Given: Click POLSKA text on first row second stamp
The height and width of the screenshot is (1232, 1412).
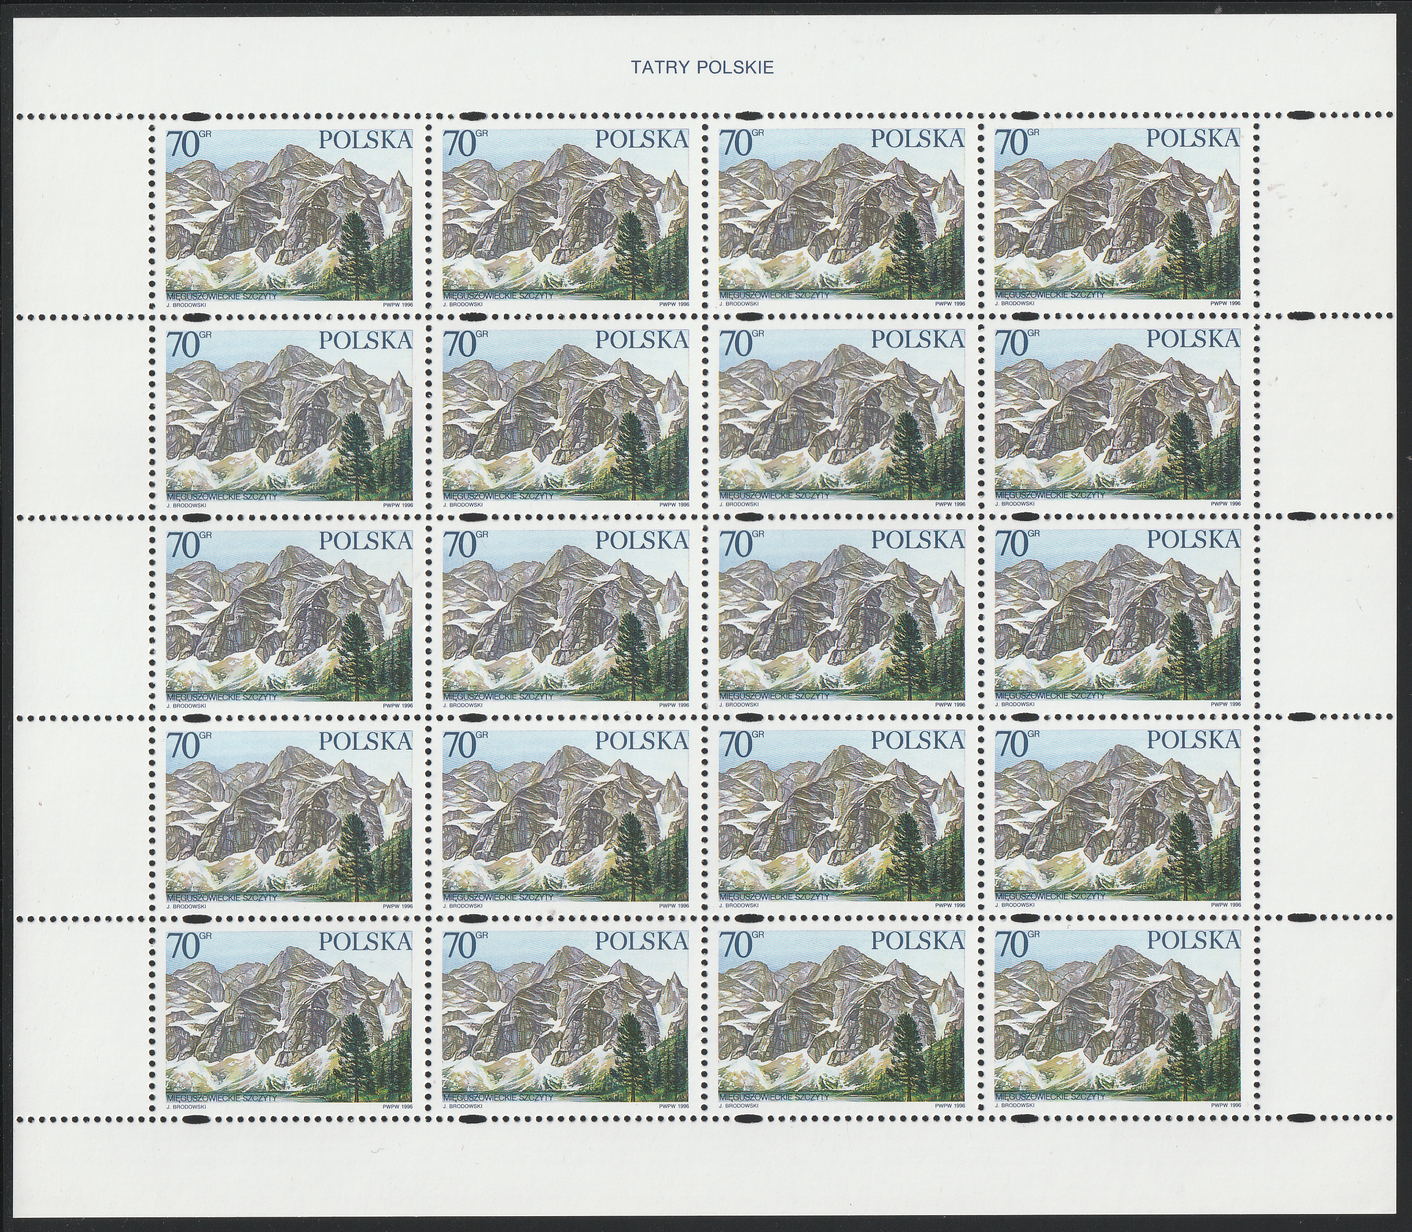Looking at the screenshot, I should 641,140.
